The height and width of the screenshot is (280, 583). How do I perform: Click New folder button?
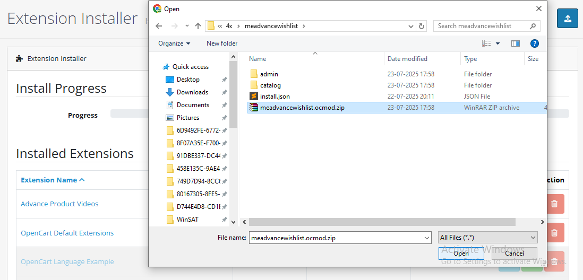tap(222, 43)
